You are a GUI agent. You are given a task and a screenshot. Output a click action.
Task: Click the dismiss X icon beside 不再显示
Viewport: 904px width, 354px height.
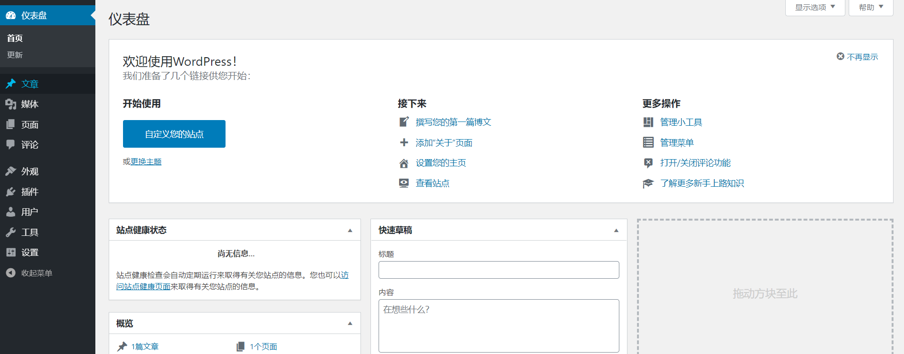(841, 56)
